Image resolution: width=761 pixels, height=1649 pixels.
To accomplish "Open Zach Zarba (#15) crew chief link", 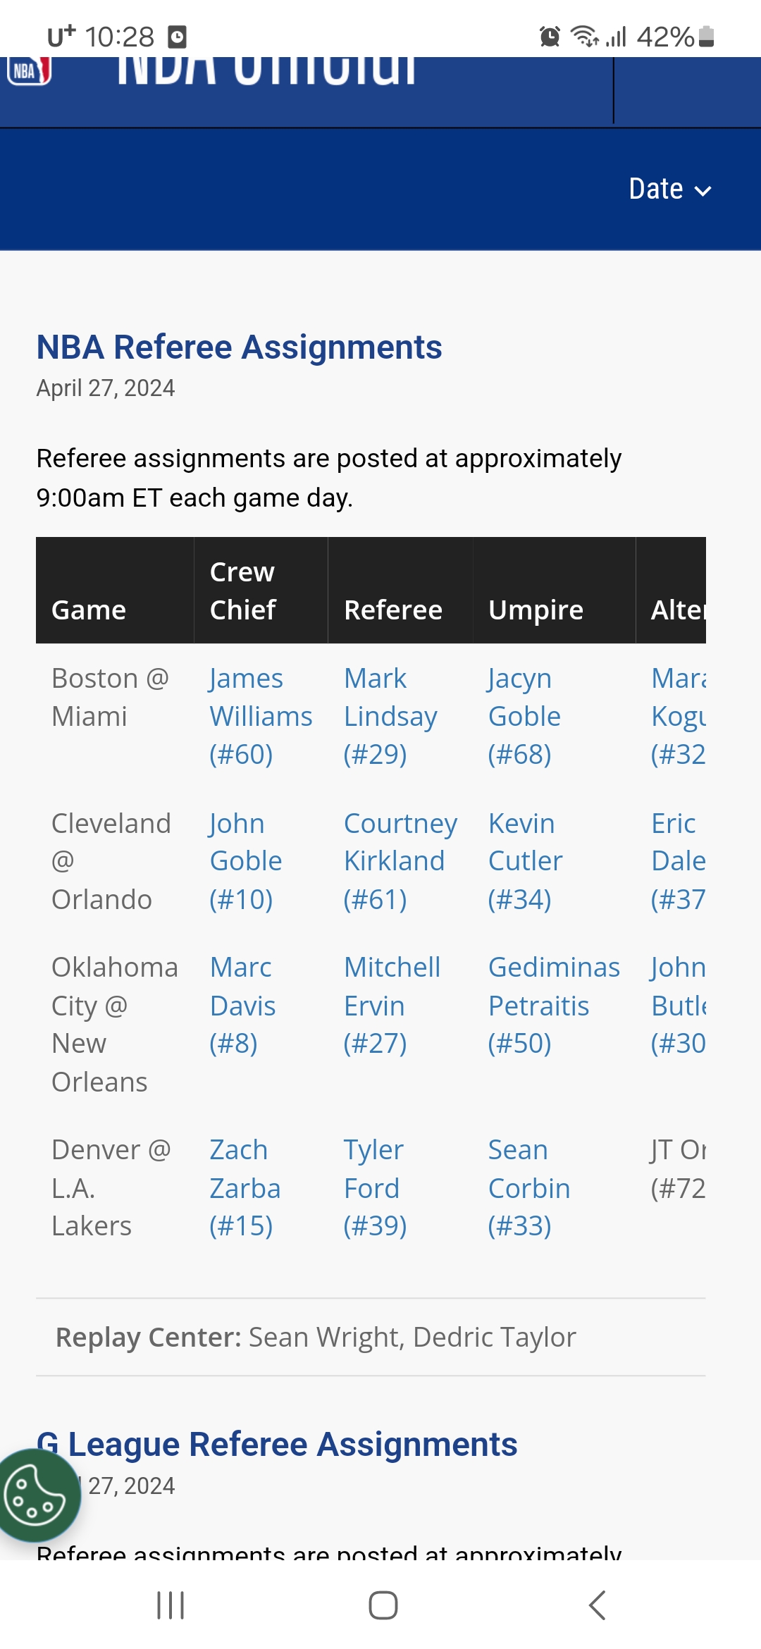I will [245, 1188].
